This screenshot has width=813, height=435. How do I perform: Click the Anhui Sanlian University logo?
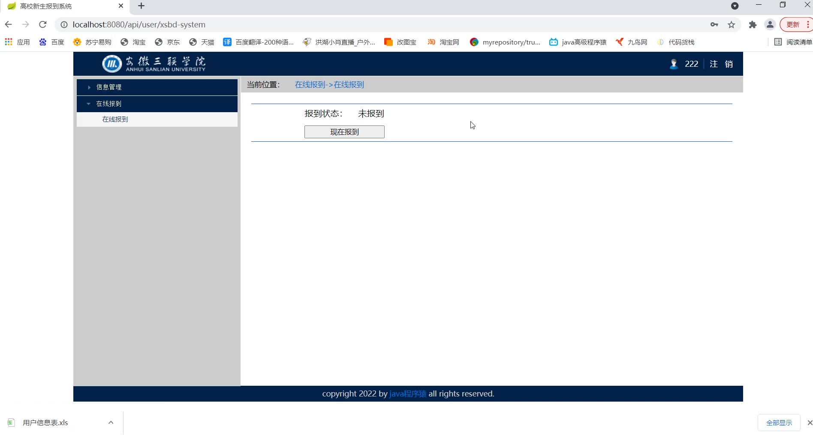tap(154, 64)
